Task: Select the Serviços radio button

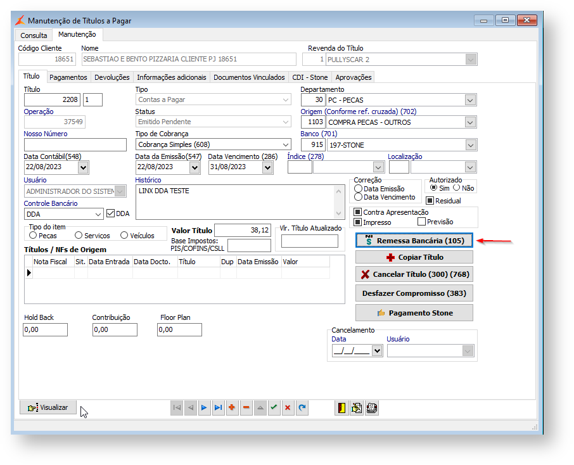Action: pyautogui.click(x=79, y=236)
